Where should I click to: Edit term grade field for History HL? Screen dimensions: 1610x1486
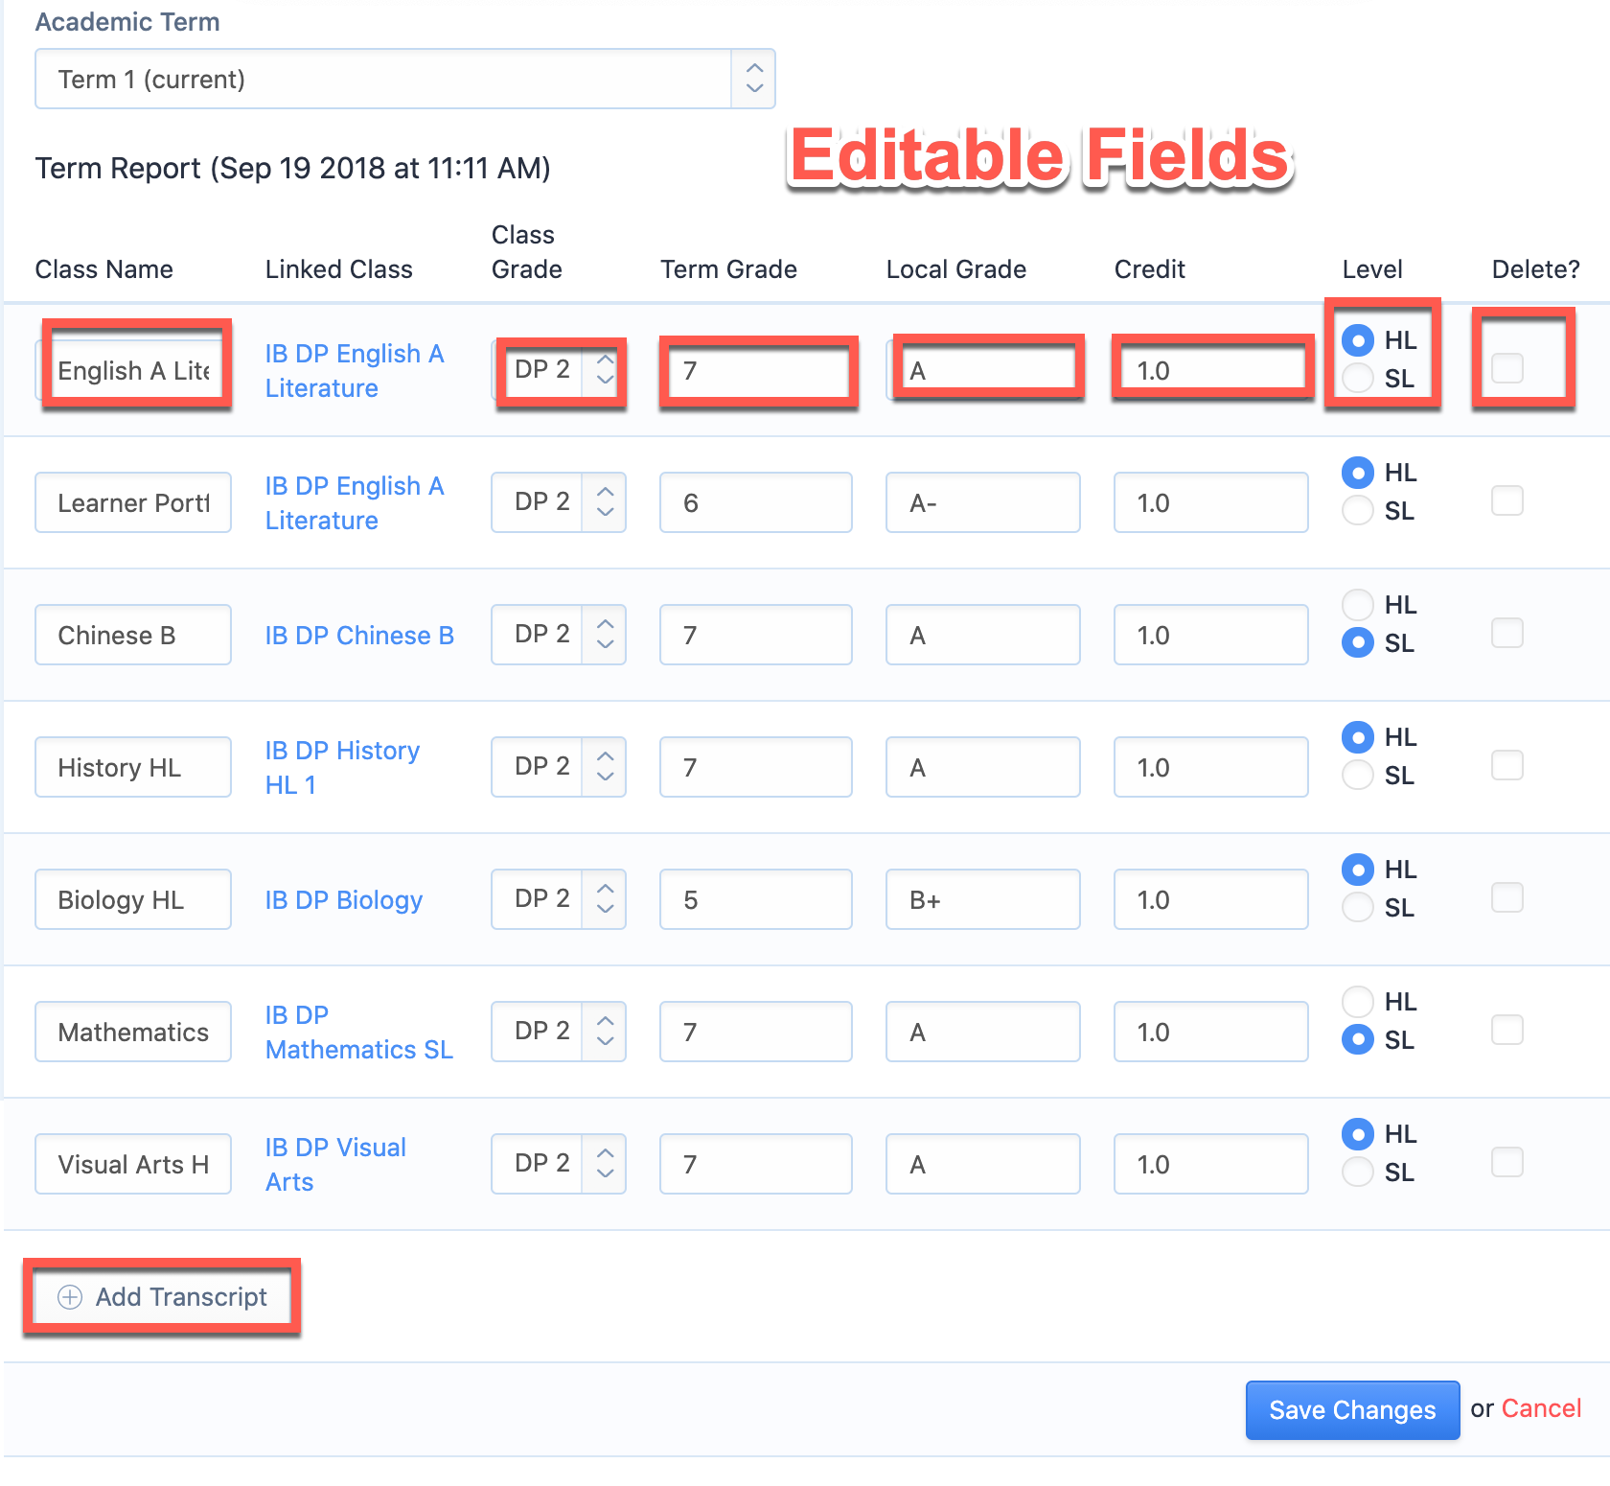point(756,767)
